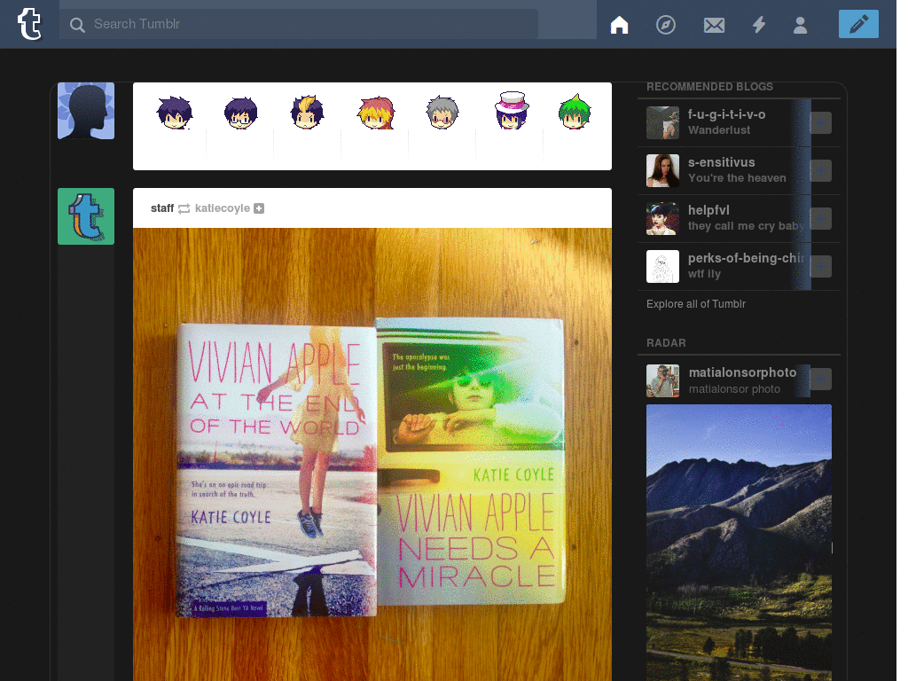The width and height of the screenshot is (908, 681).
Task: Select the pixel character wearing a hat
Action: 512,110
